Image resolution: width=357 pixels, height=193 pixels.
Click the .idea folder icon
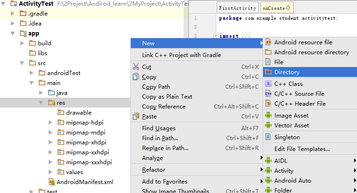click(x=23, y=24)
